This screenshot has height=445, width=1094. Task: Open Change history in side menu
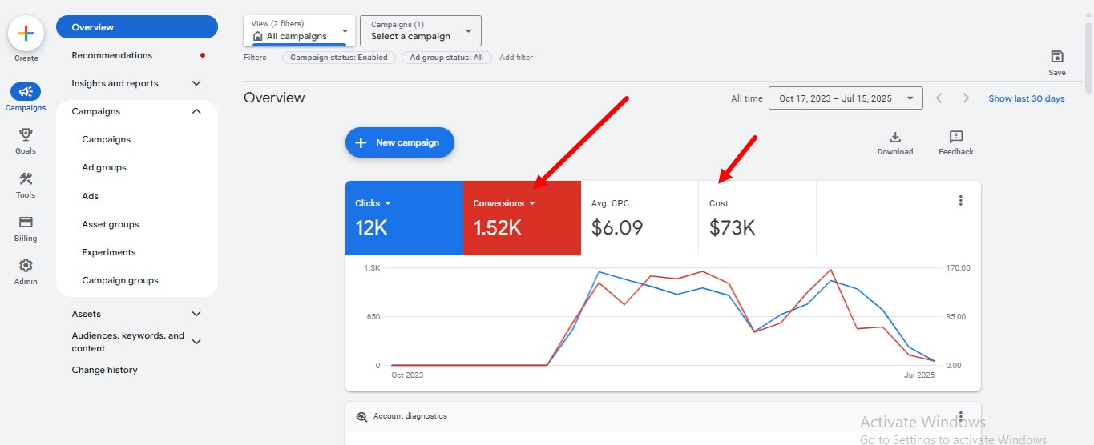tap(104, 370)
